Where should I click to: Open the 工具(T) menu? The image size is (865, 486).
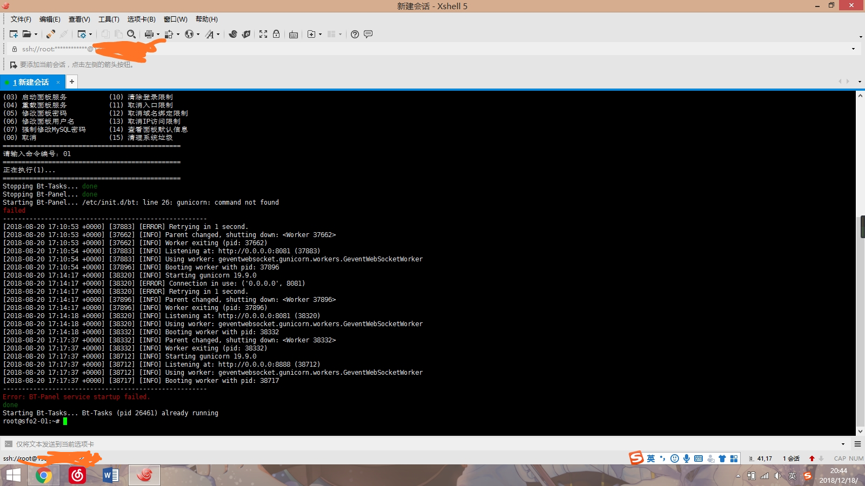click(x=109, y=19)
